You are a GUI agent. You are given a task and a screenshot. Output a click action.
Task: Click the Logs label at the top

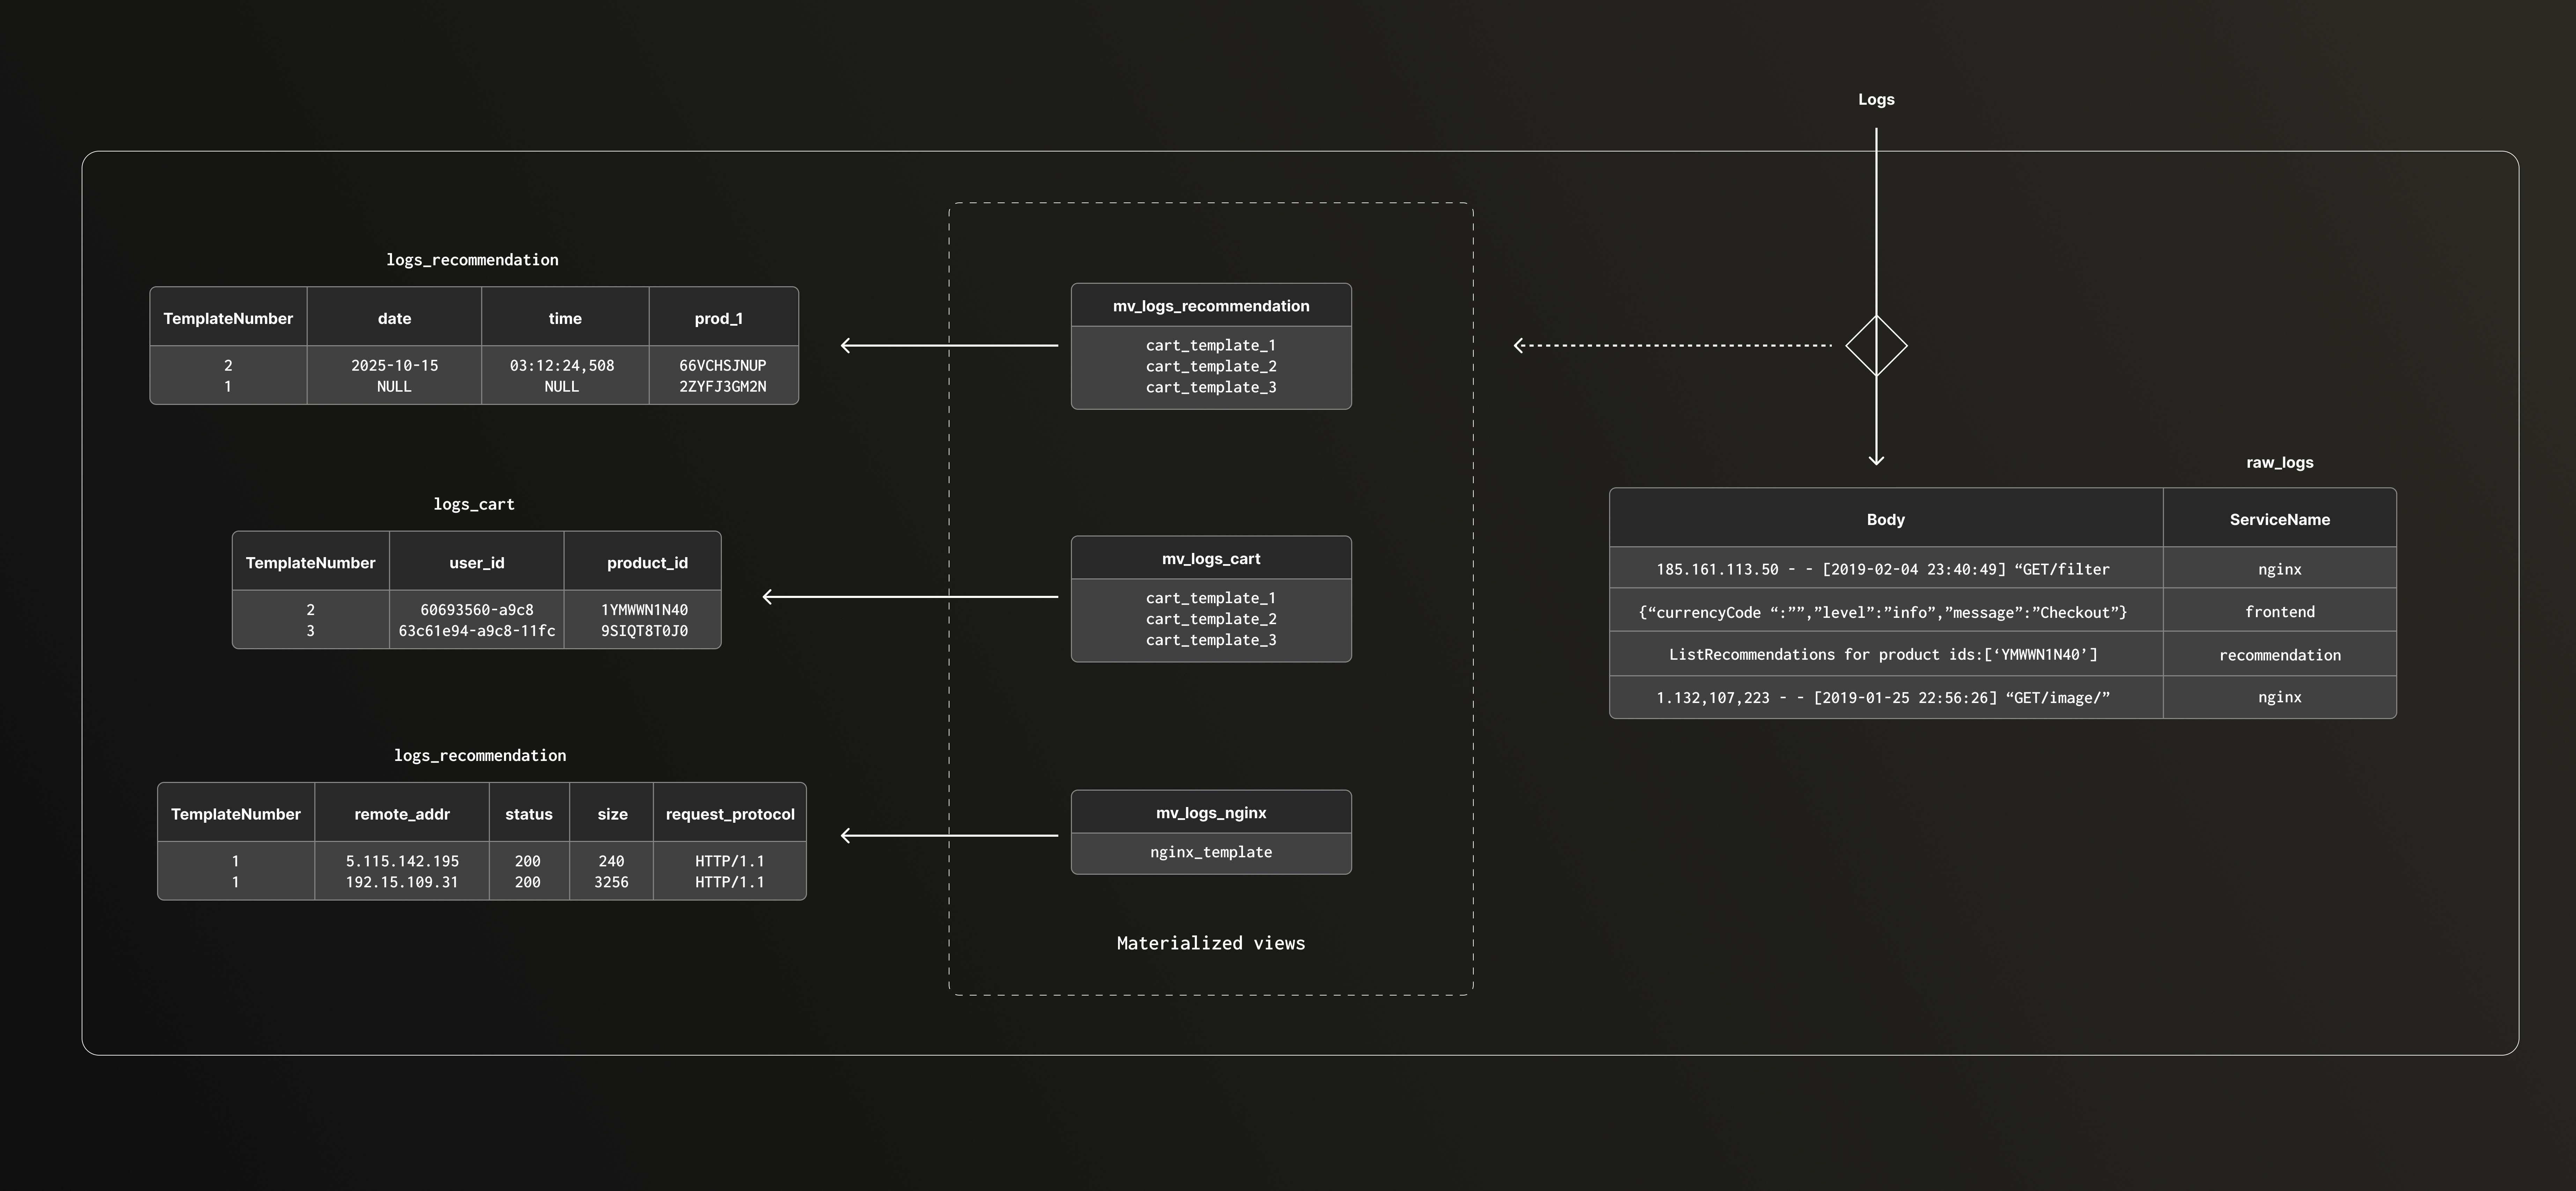[x=1876, y=99]
